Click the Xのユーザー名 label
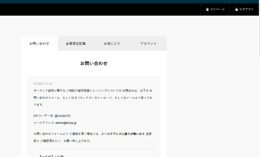 coord(43,116)
